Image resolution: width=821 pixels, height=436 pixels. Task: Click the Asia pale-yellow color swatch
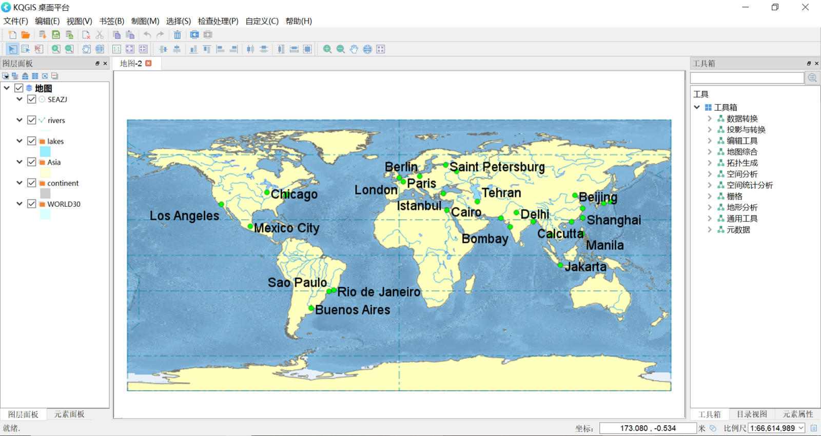pos(45,172)
